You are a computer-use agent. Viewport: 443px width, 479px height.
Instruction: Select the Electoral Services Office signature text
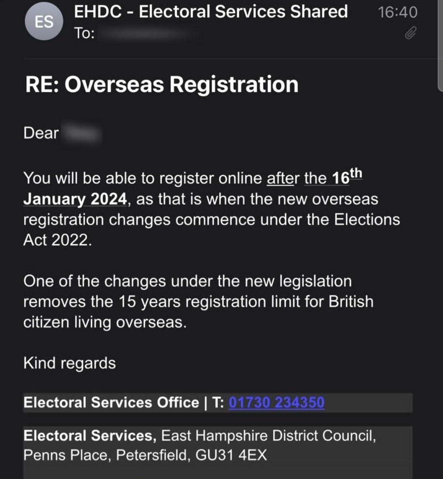[111, 402]
